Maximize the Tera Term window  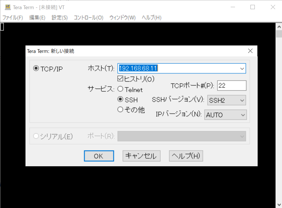[252, 7]
